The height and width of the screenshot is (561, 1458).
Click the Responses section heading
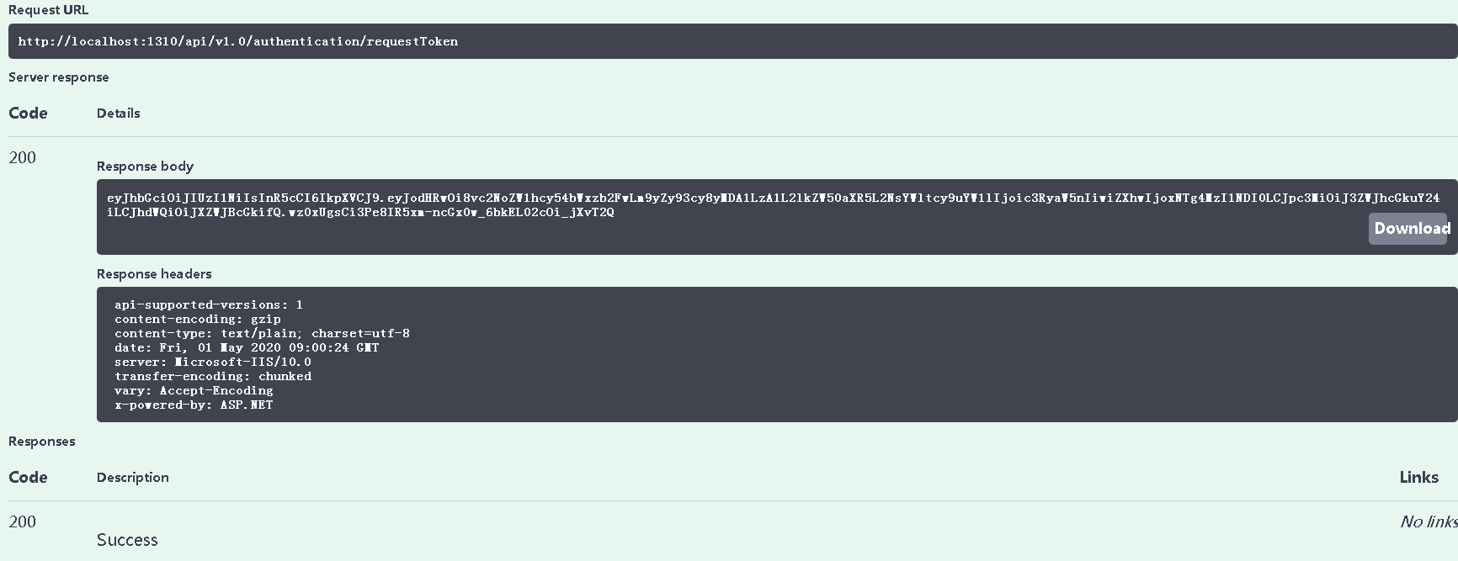pyautogui.click(x=41, y=441)
